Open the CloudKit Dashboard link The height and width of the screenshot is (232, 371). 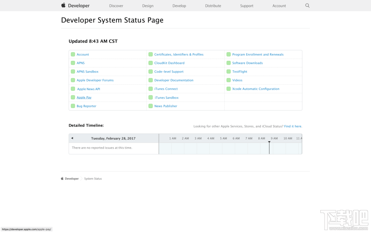pyautogui.click(x=170, y=63)
